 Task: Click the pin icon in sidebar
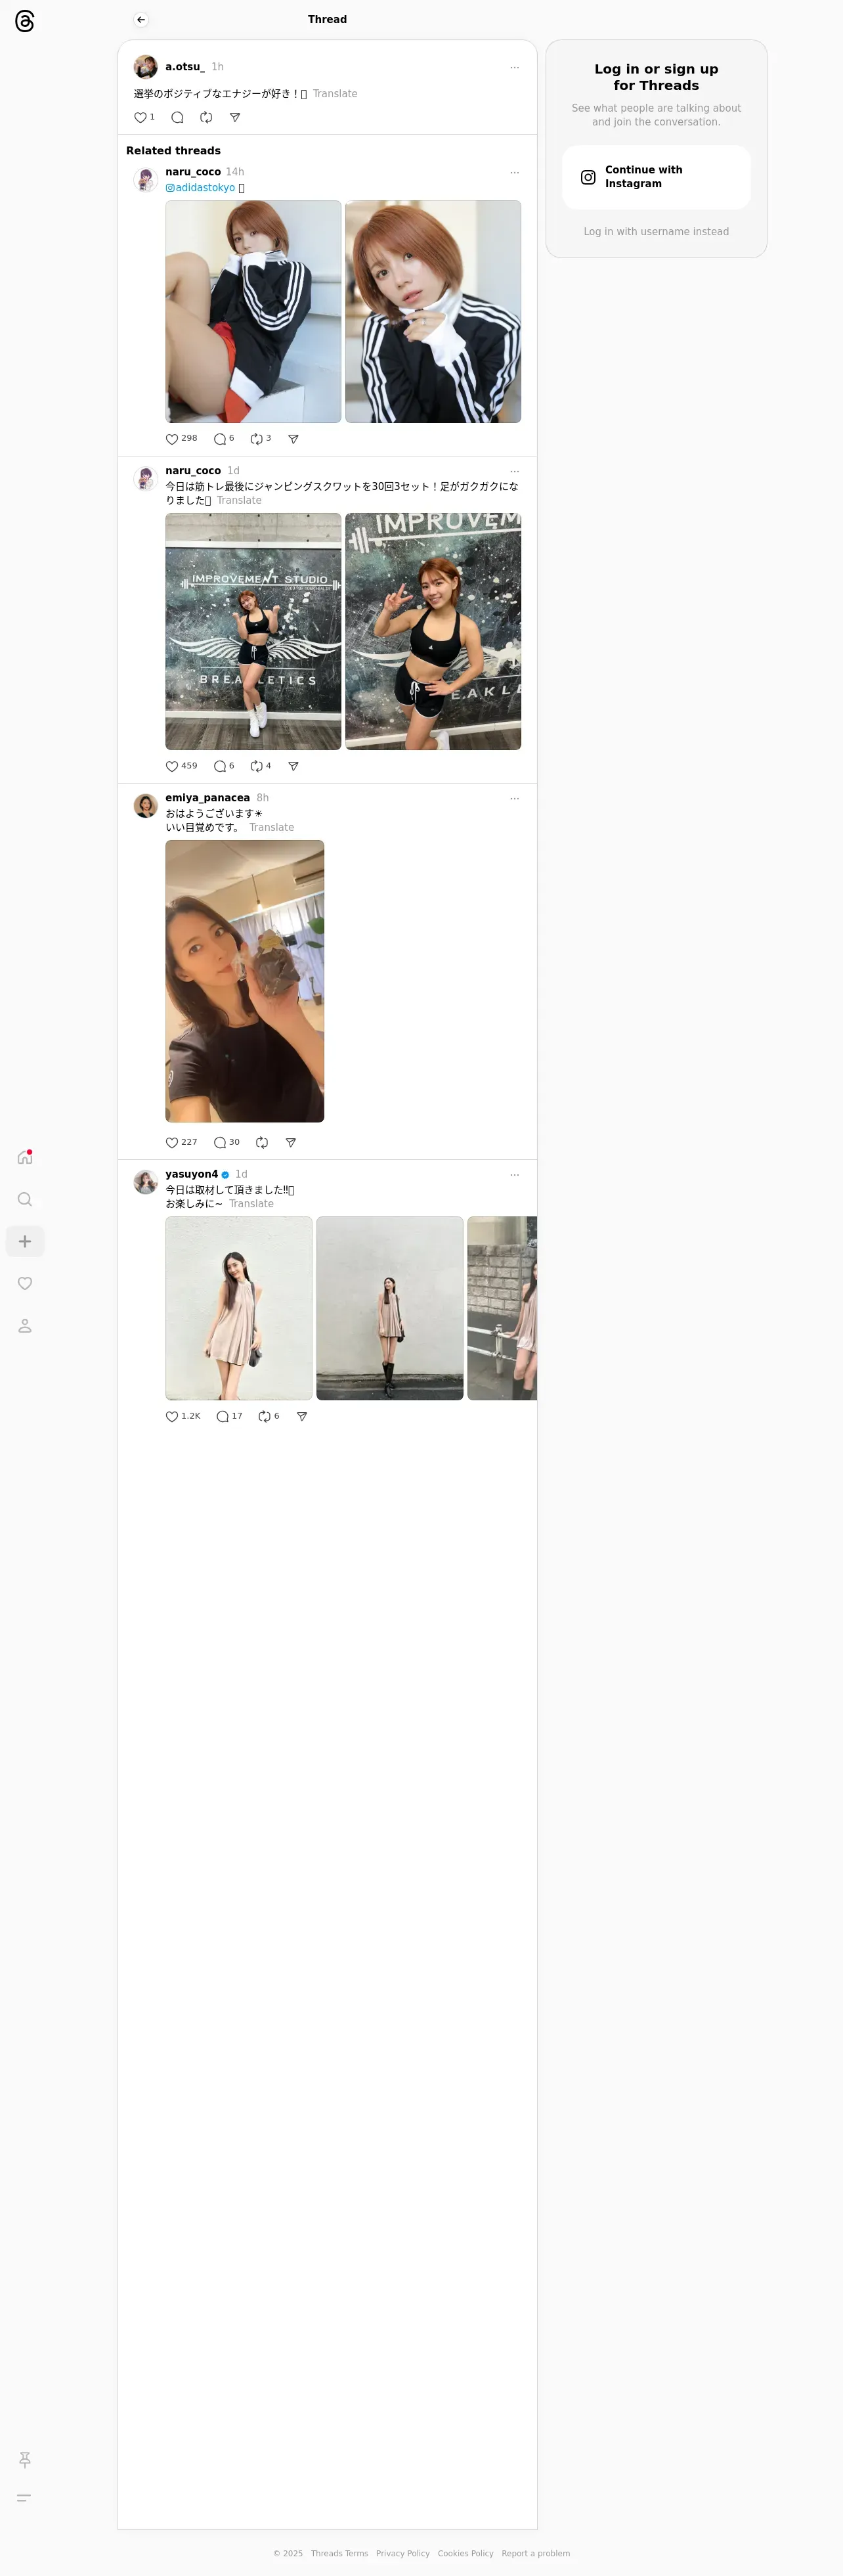click(x=25, y=2460)
